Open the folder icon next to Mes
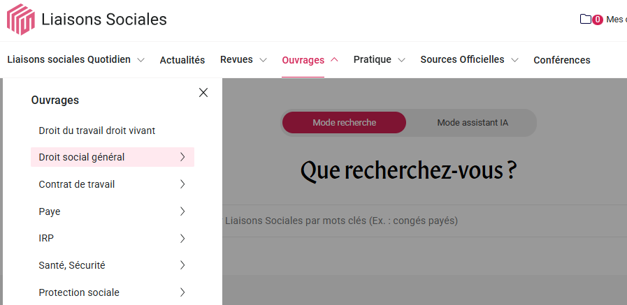Screen dimensions: 627x305 tap(586, 19)
